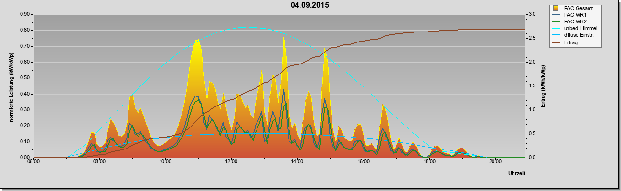Click the 08:00 time axis tick label
This screenshot has width=621, height=191.
(x=99, y=161)
